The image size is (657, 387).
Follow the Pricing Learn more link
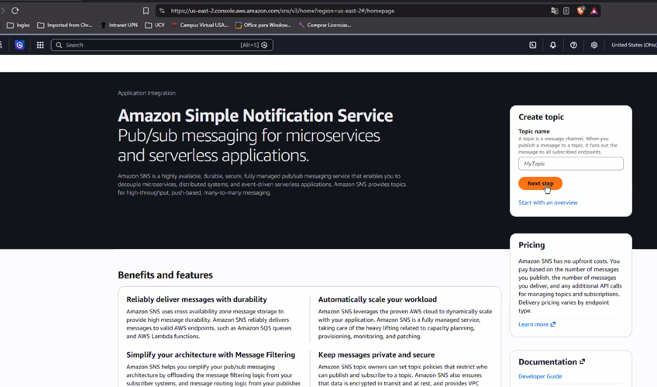[537, 324]
